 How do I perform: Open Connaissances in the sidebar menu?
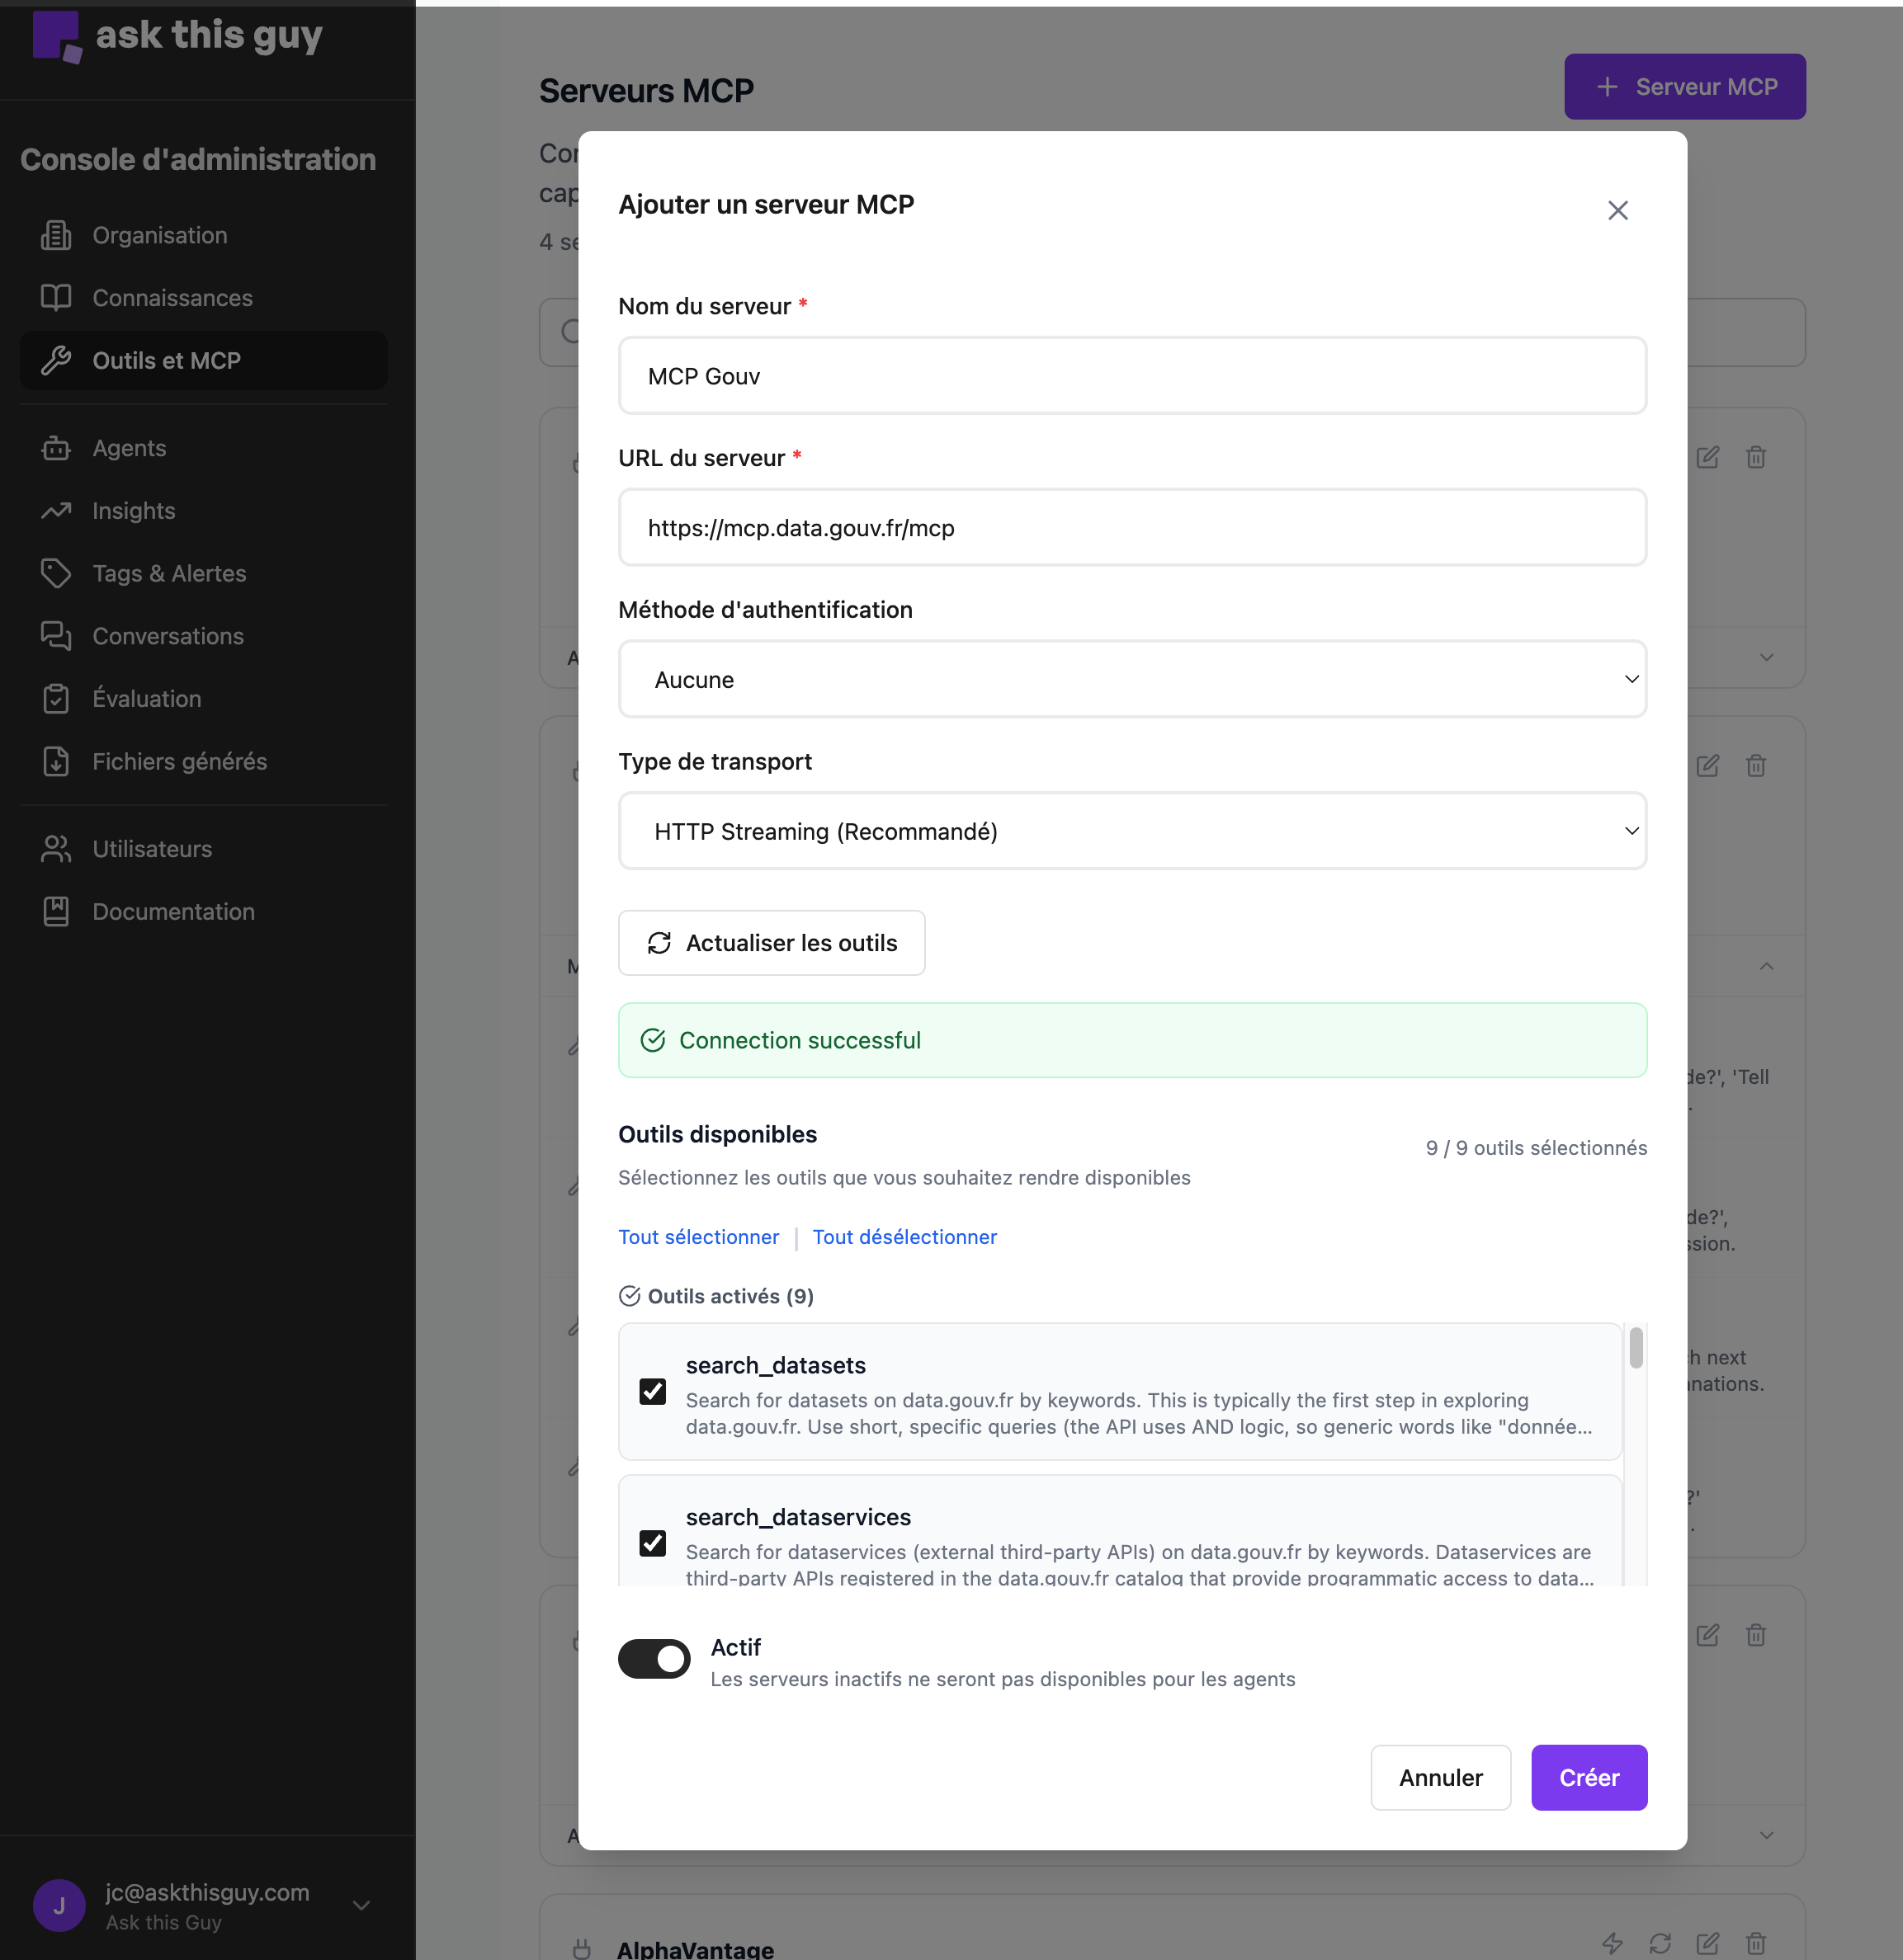[x=172, y=298]
